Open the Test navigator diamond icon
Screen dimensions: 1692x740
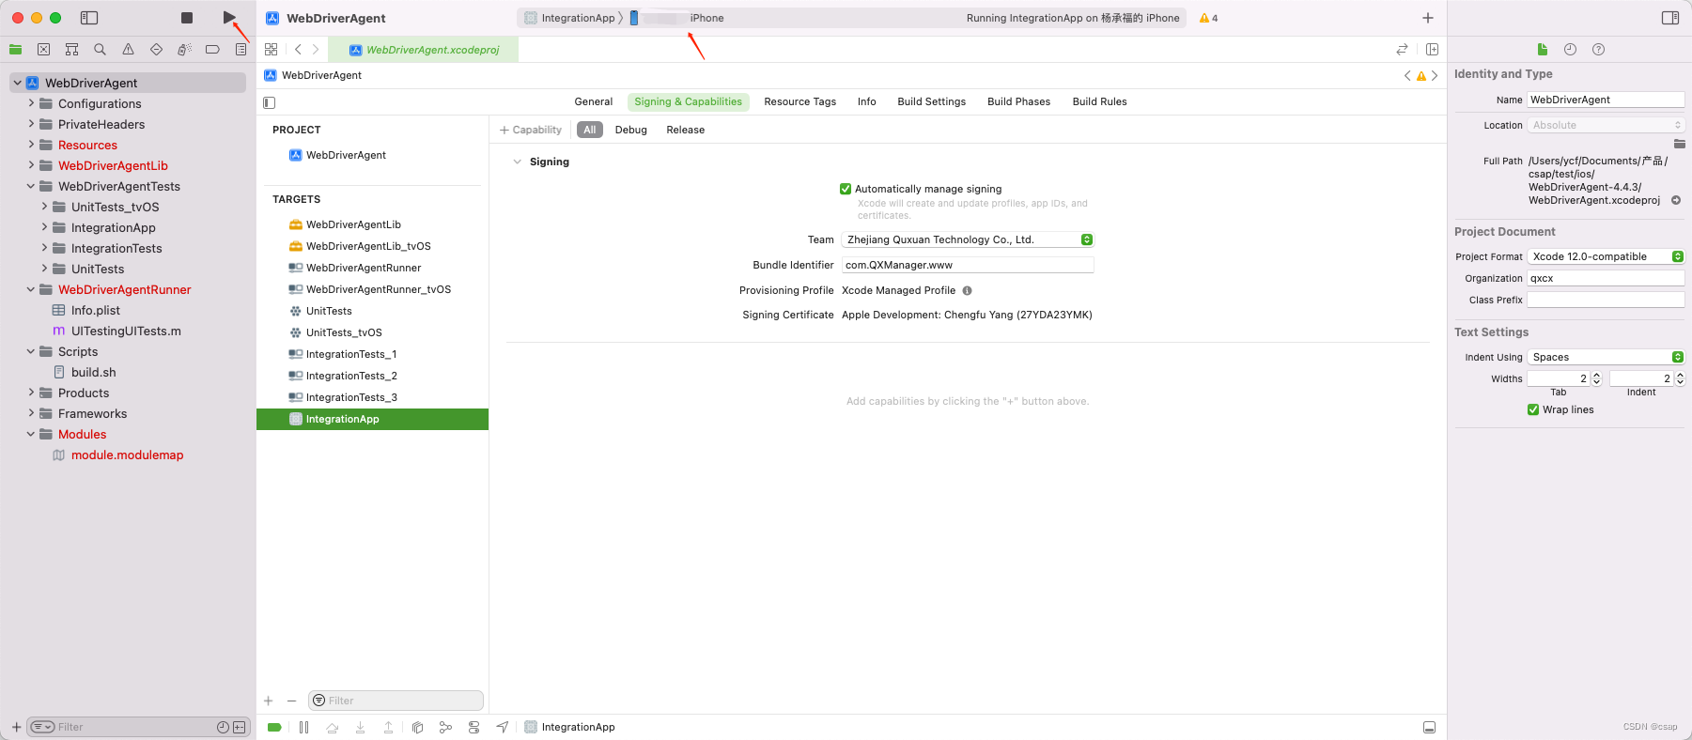(x=156, y=49)
